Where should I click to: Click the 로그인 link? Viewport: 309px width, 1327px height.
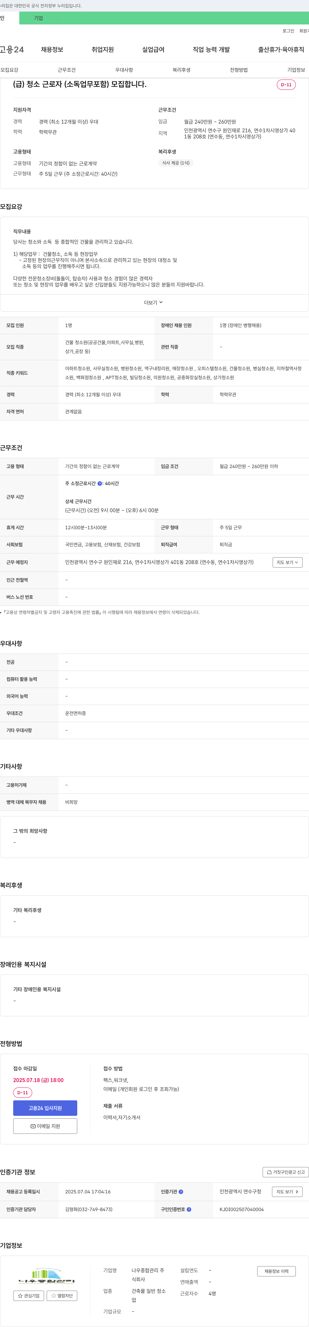click(288, 31)
